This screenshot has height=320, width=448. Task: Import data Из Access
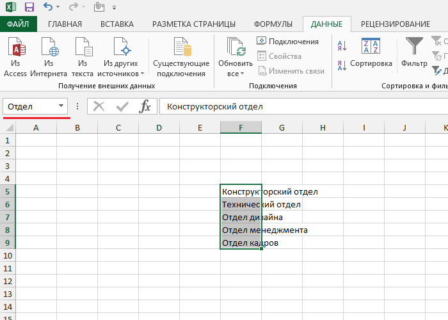tap(15, 57)
